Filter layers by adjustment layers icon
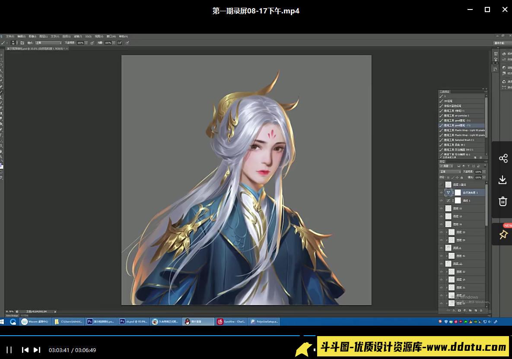 pos(464,166)
